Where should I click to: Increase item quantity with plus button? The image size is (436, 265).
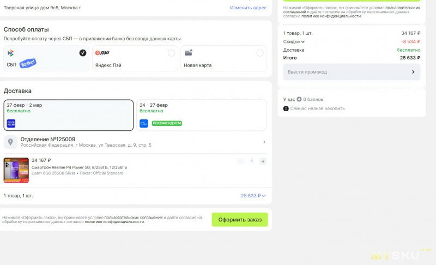point(263,161)
